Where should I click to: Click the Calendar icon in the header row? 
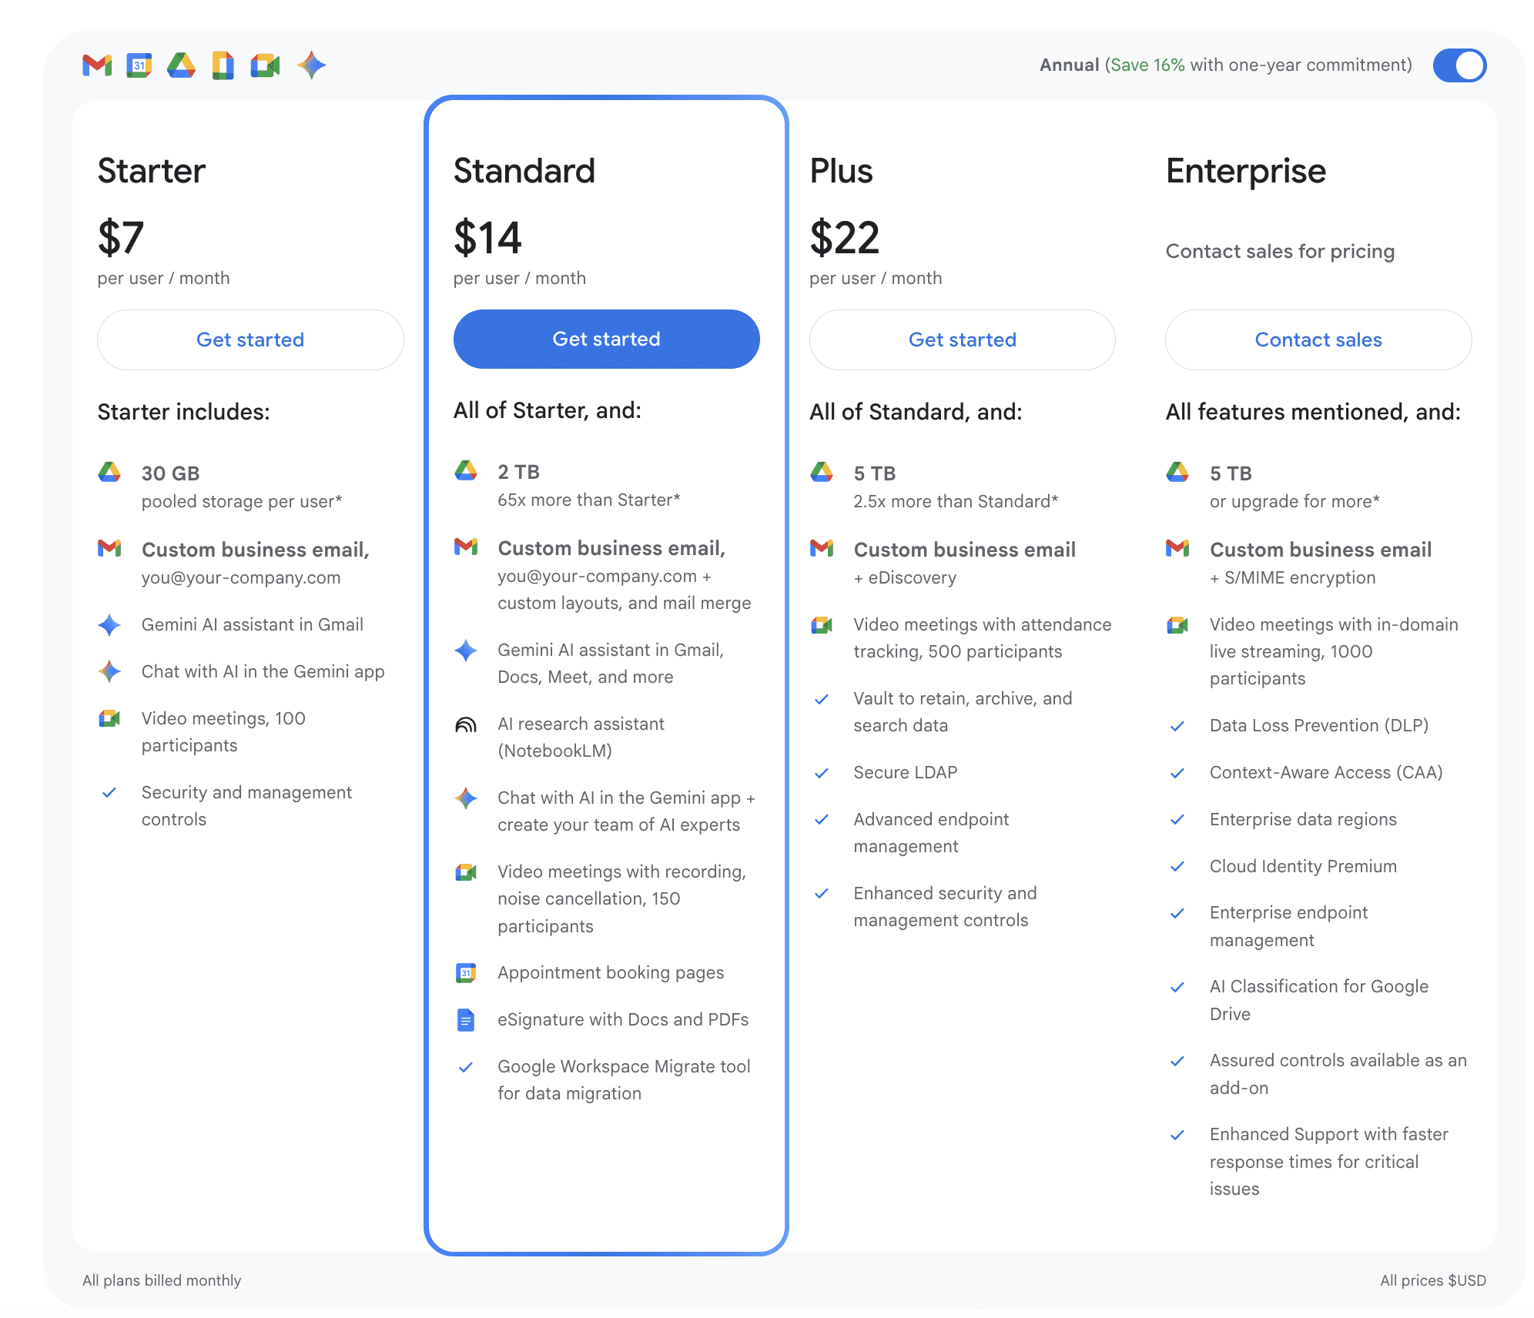click(138, 65)
